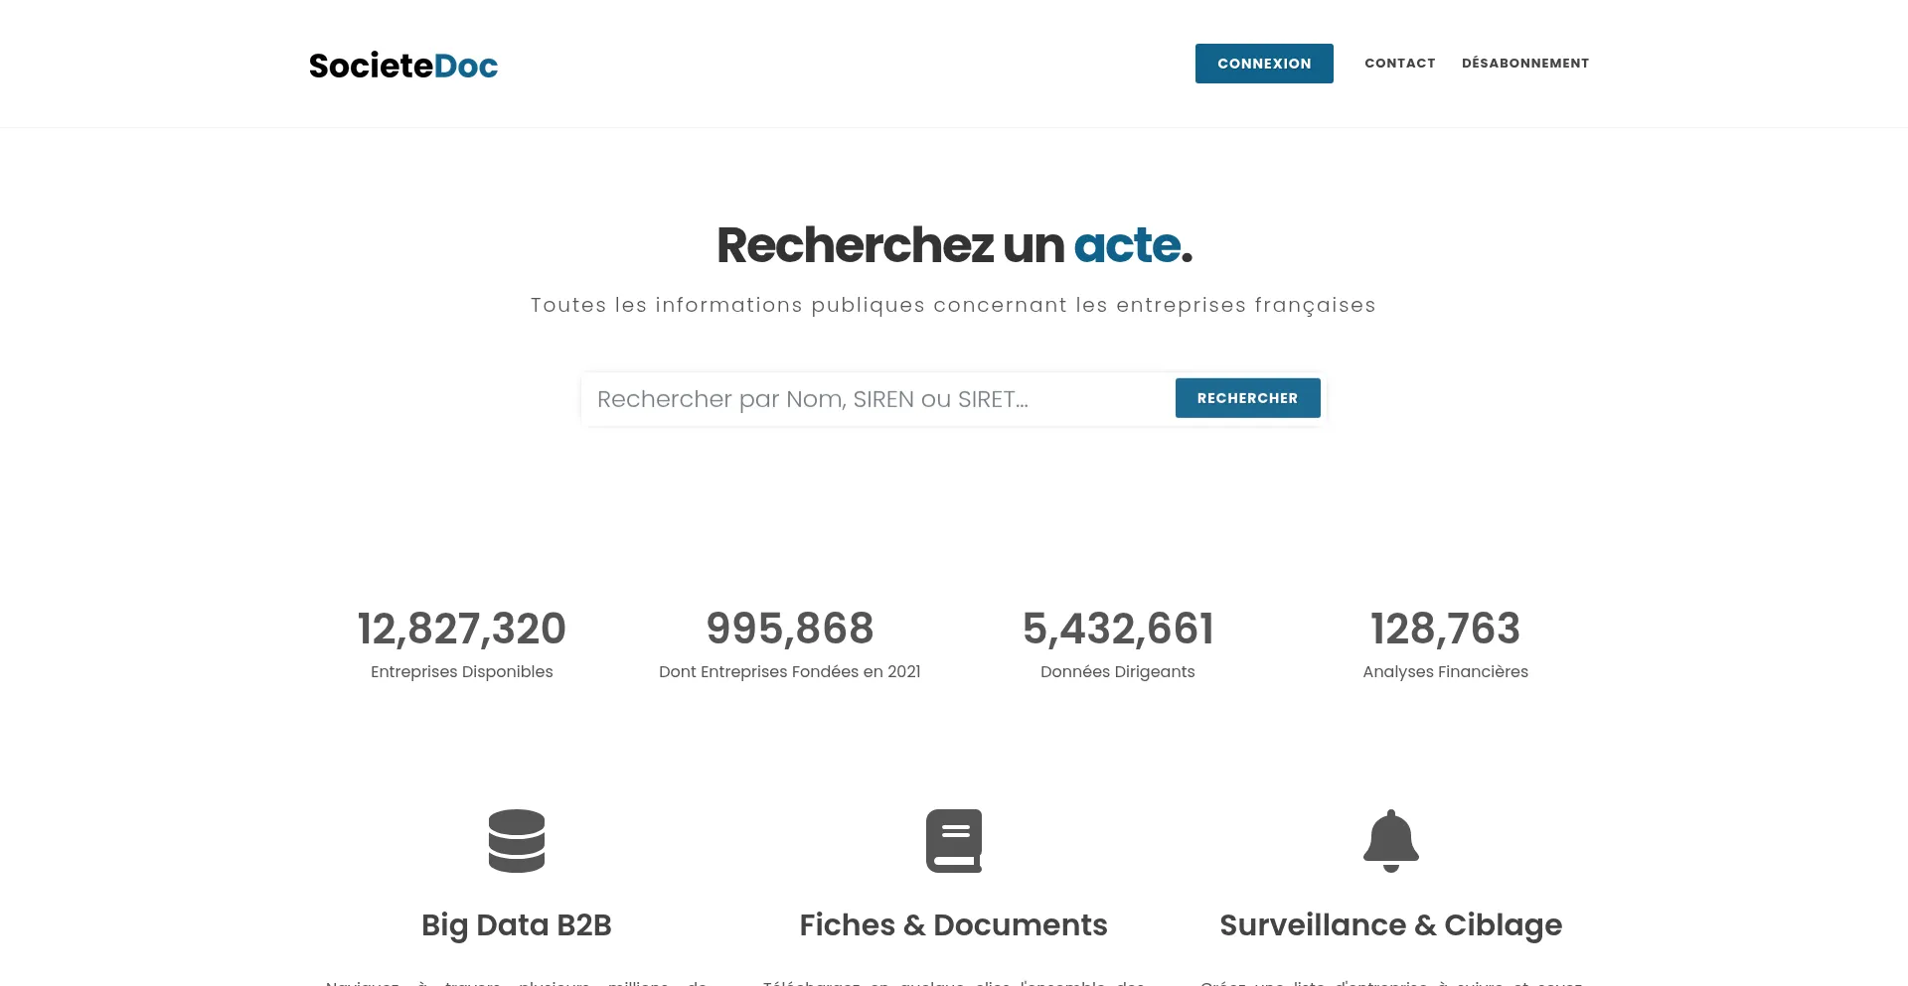Click the 128,763 counter
The image size is (1908, 986).
(x=1445, y=629)
